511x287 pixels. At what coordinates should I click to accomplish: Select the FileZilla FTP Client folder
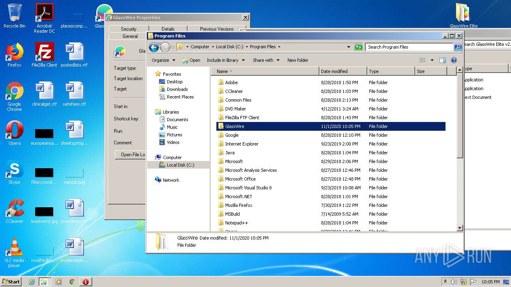click(x=242, y=118)
